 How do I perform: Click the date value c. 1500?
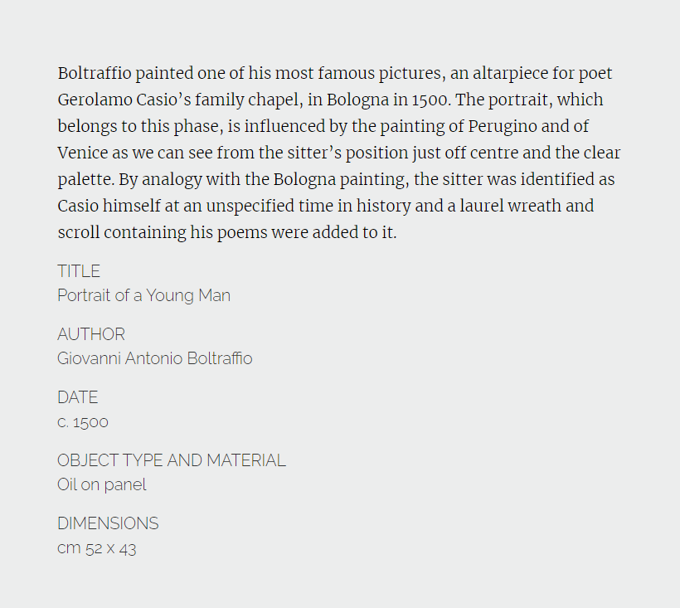click(x=83, y=422)
